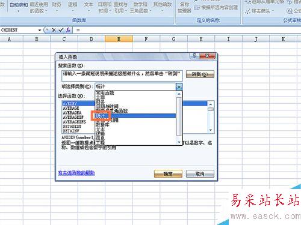Select column C header
The height and width of the screenshot is (225, 301).
[x=64, y=39]
